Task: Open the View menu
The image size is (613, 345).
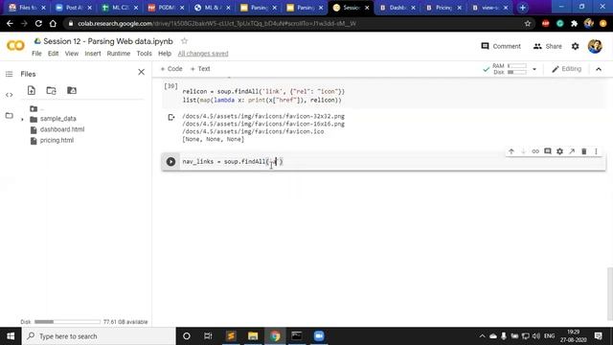Action: click(x=72, y=54)
